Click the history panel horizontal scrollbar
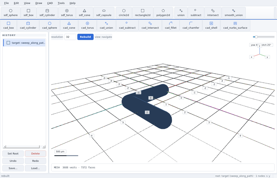 click(23, 147)
